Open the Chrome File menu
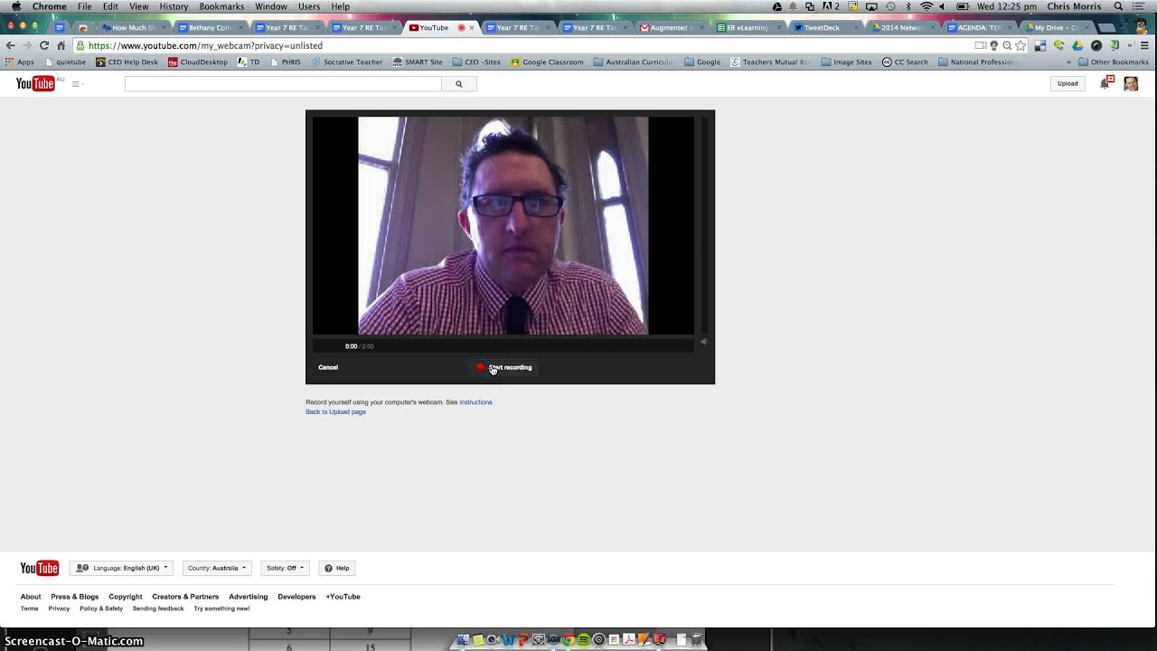The height and width of the screenshot is (651, 1157). 84,6
